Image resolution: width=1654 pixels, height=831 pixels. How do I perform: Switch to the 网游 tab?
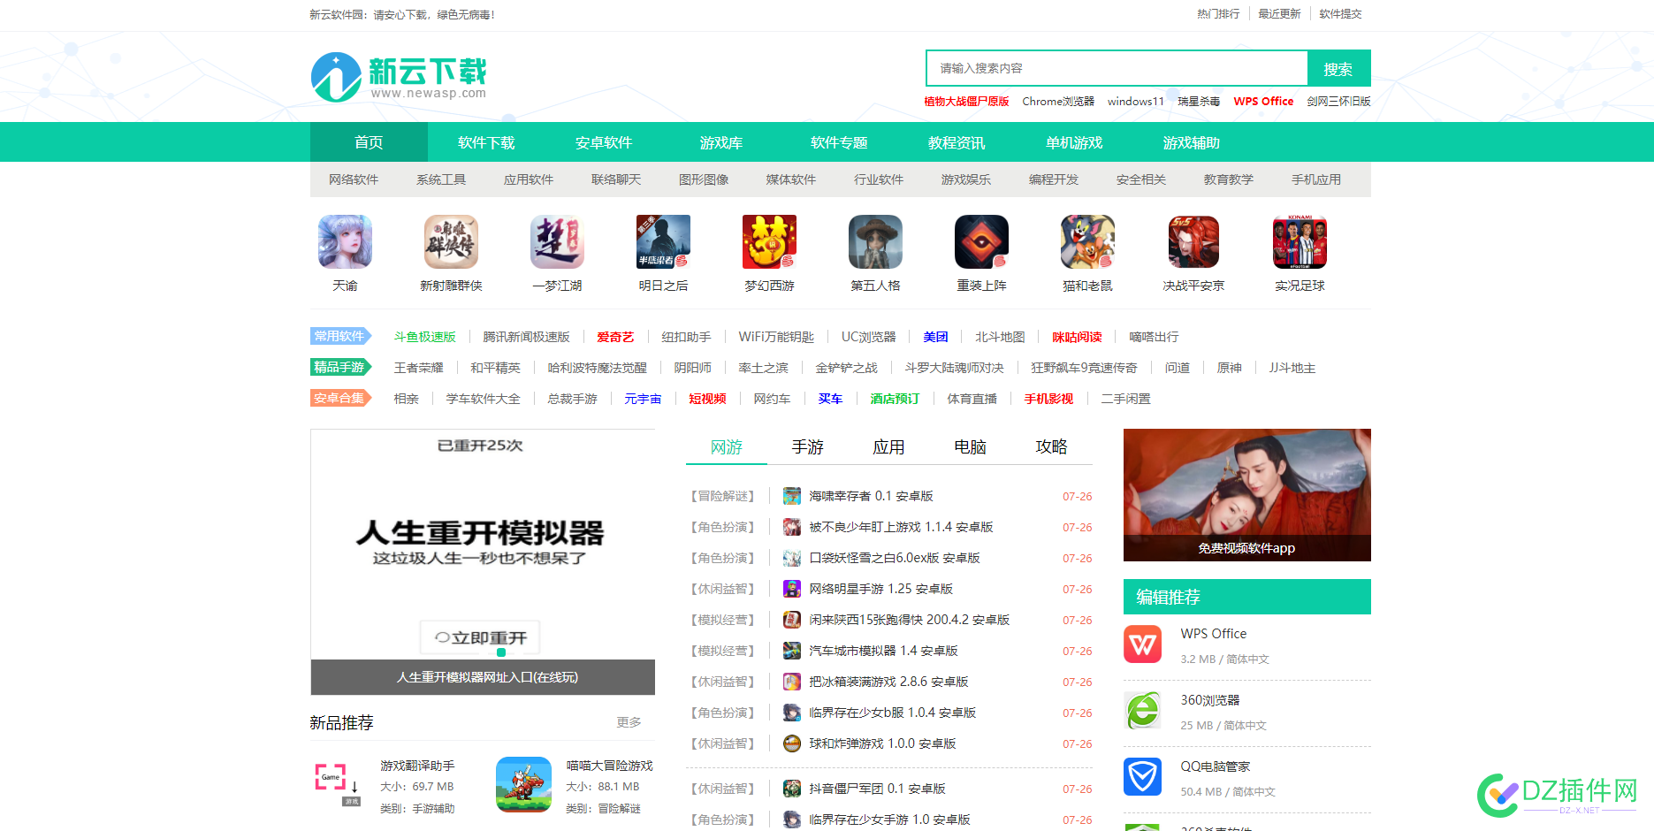[x=727, y=447]
